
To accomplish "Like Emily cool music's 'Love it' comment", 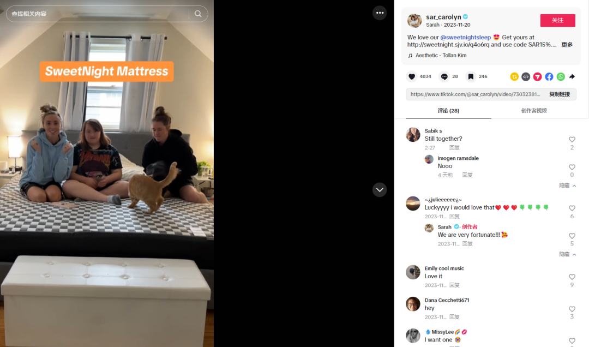I will click(572, 277).
